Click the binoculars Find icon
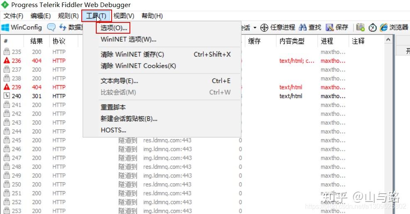 click(x=303, y=27)
